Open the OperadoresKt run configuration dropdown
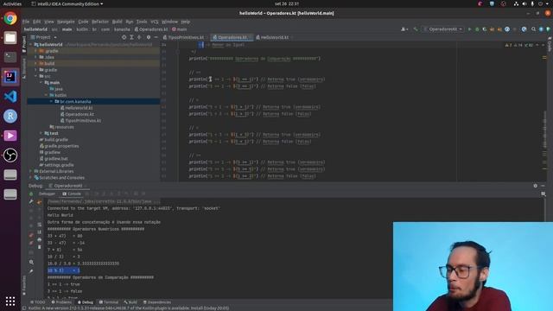Viewport: 553px width, 311px height. [x=443, y=29]
